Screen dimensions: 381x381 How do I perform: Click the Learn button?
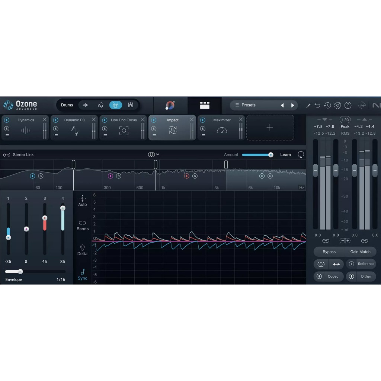click(x=285, y=154)
